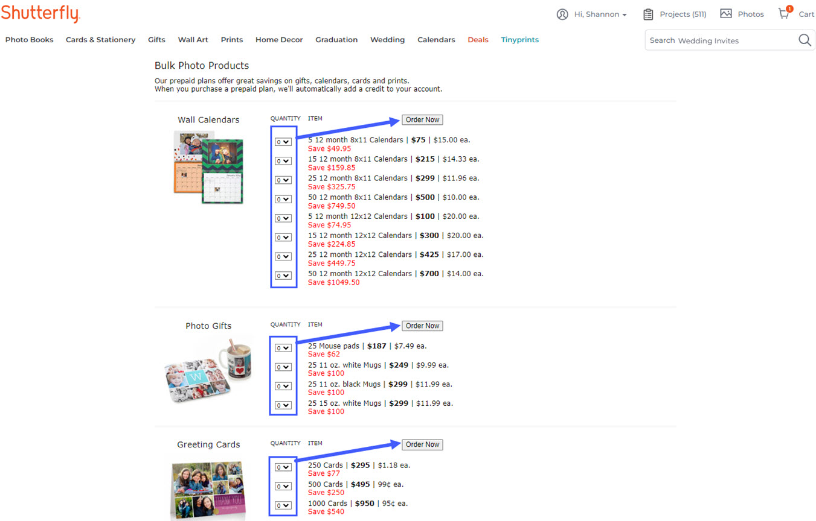Screen dimensions: 816x521
Task: Click the Shutterfly logo
Action: tap(40, 13)
